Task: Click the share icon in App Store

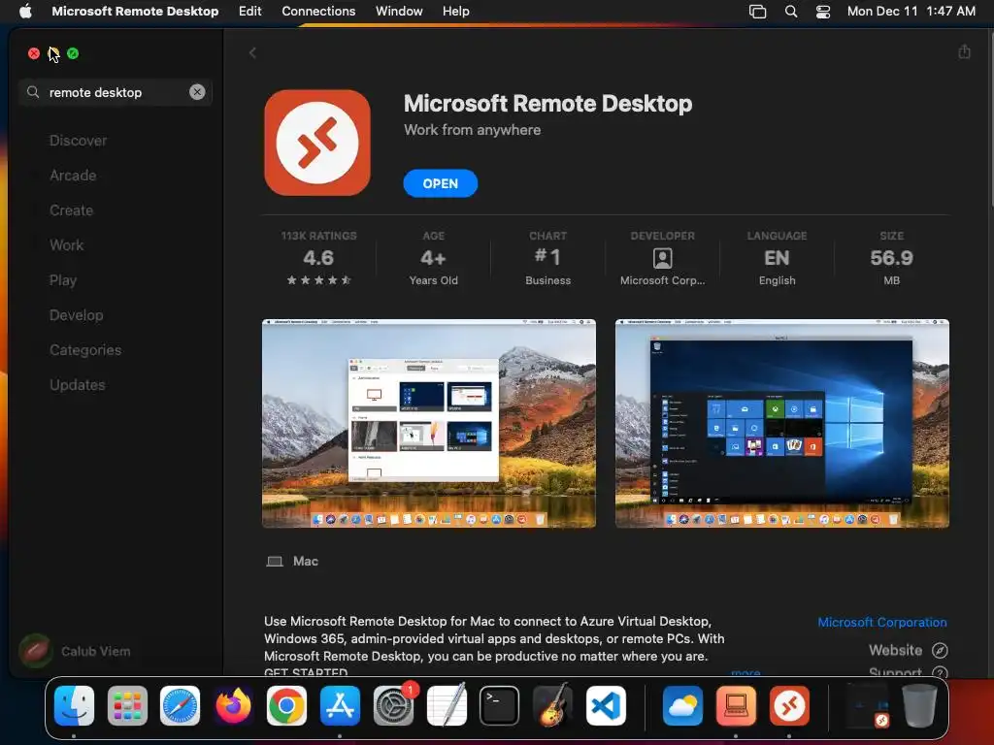Action: [x=964, y=51]
